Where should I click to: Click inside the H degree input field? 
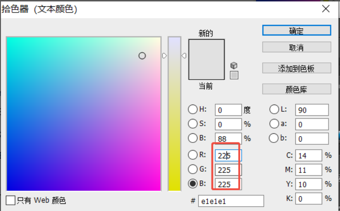point(228,110)
